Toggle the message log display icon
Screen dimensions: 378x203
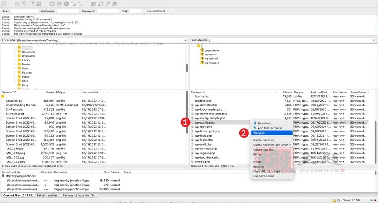18,4
